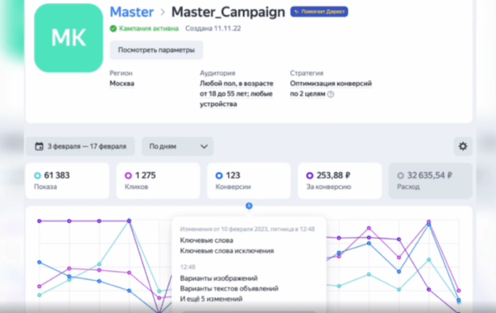Image resolution: width=496 pixels, height=313 pixels.
Task: Click the calendar icon in date range
Action: [39, 146]
